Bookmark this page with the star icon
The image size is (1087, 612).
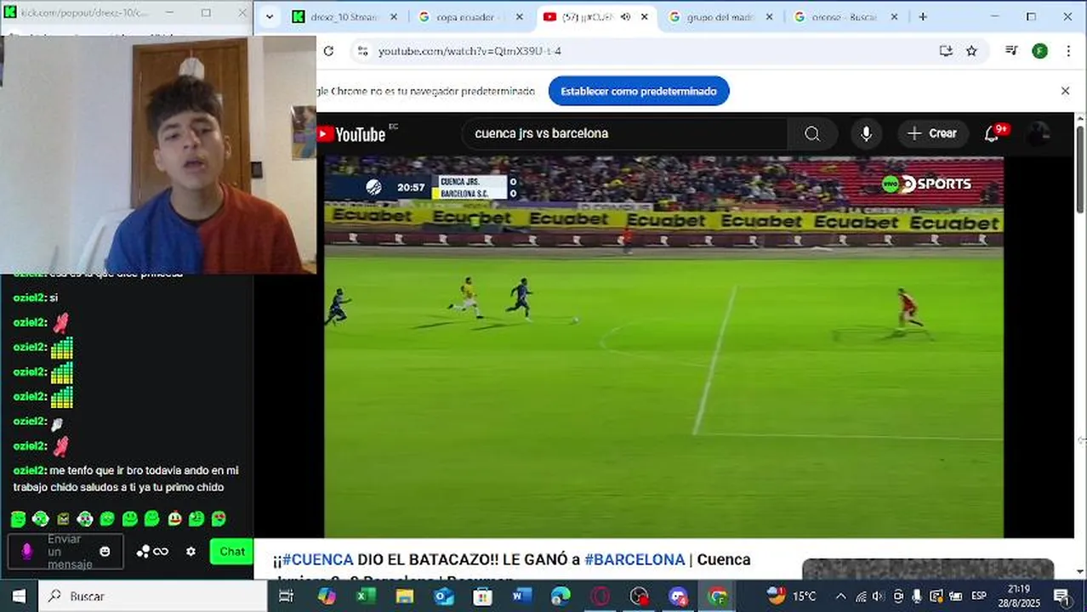pyautogui.click(x=971, y=51)
